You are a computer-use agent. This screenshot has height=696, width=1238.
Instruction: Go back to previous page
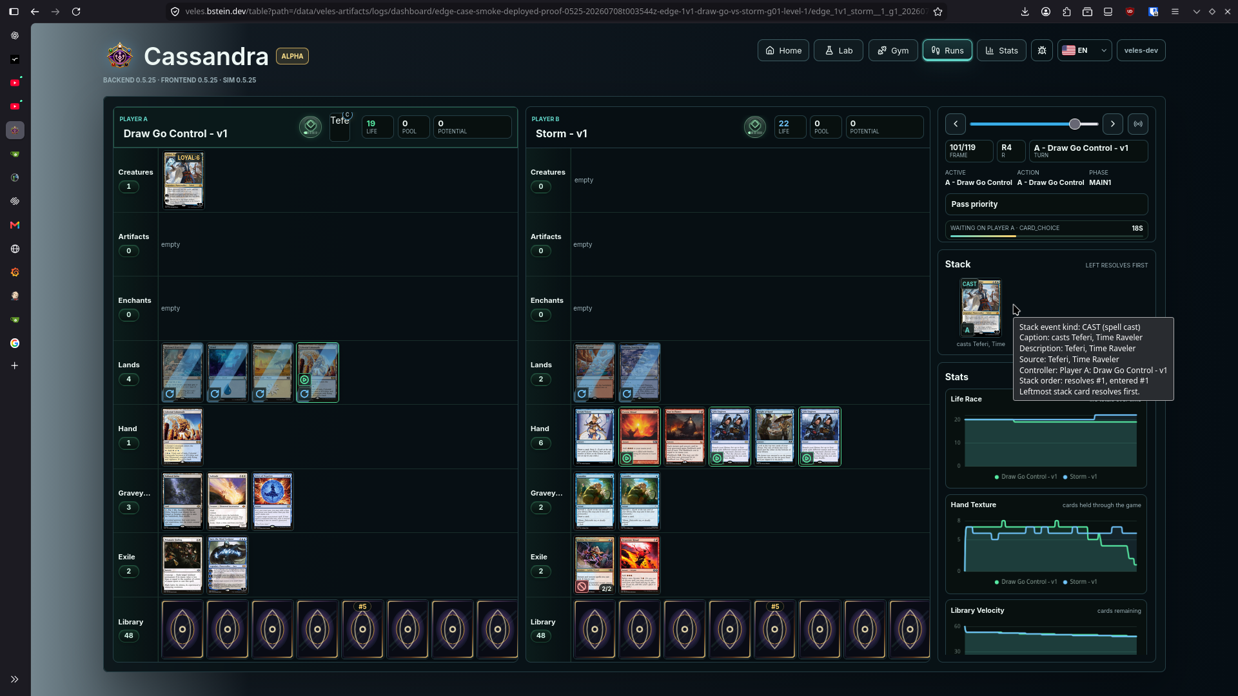pyautogui.click(x=35, y=12)
